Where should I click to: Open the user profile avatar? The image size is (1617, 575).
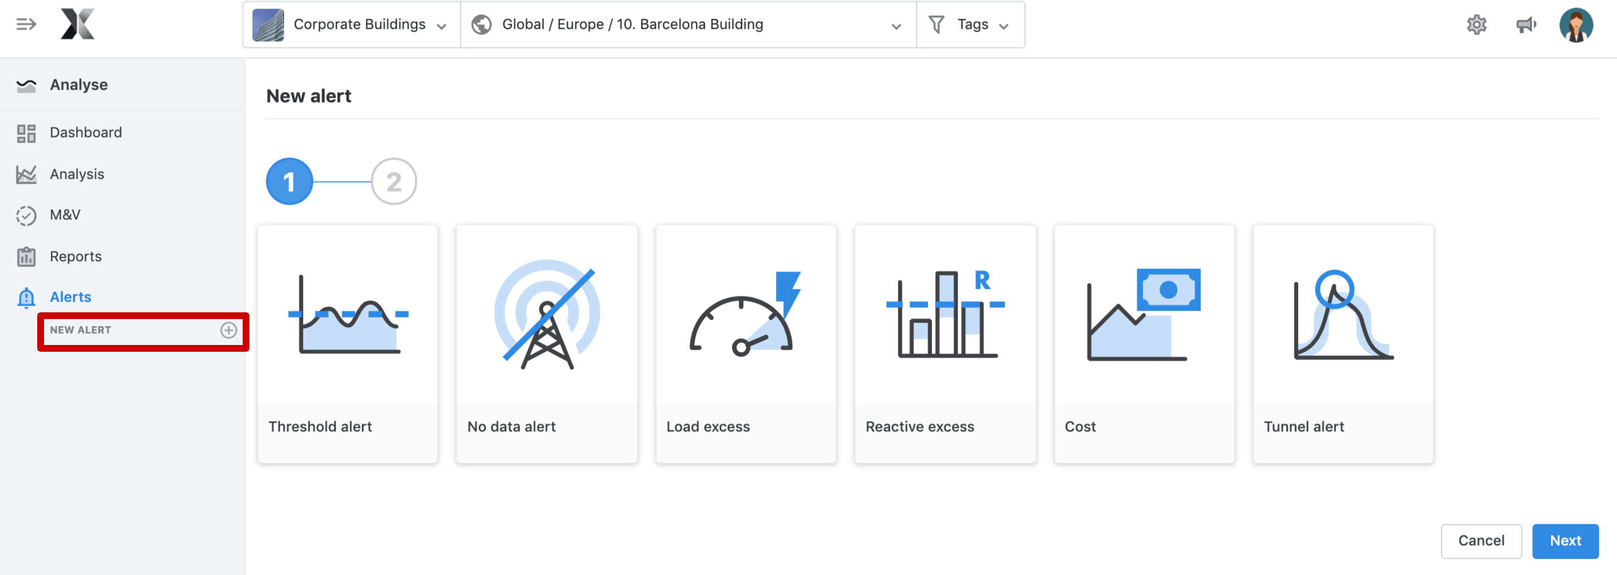[1577, 24]
